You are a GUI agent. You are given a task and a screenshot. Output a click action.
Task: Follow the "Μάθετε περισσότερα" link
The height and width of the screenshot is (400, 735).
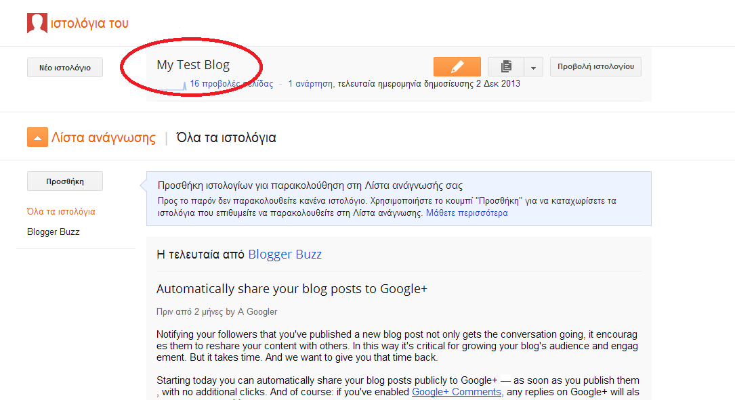coord(467,213)
